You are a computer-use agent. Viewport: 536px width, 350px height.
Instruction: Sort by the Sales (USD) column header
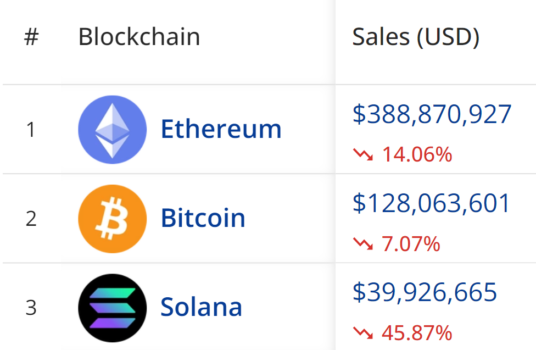(416, 37)
